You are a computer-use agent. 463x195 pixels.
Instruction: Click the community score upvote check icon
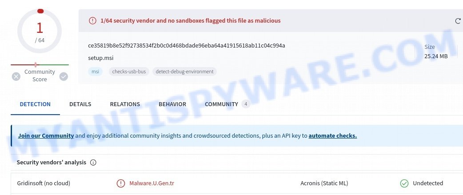click(x=64, y=77)
